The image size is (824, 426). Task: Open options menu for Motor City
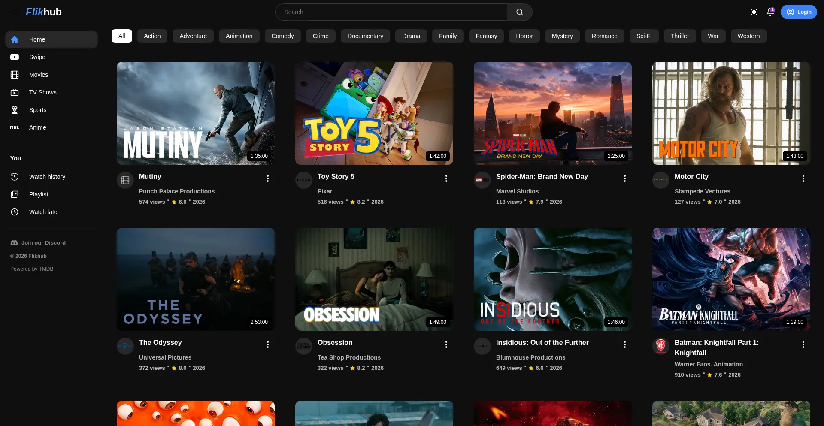click(x=803, y=178)
